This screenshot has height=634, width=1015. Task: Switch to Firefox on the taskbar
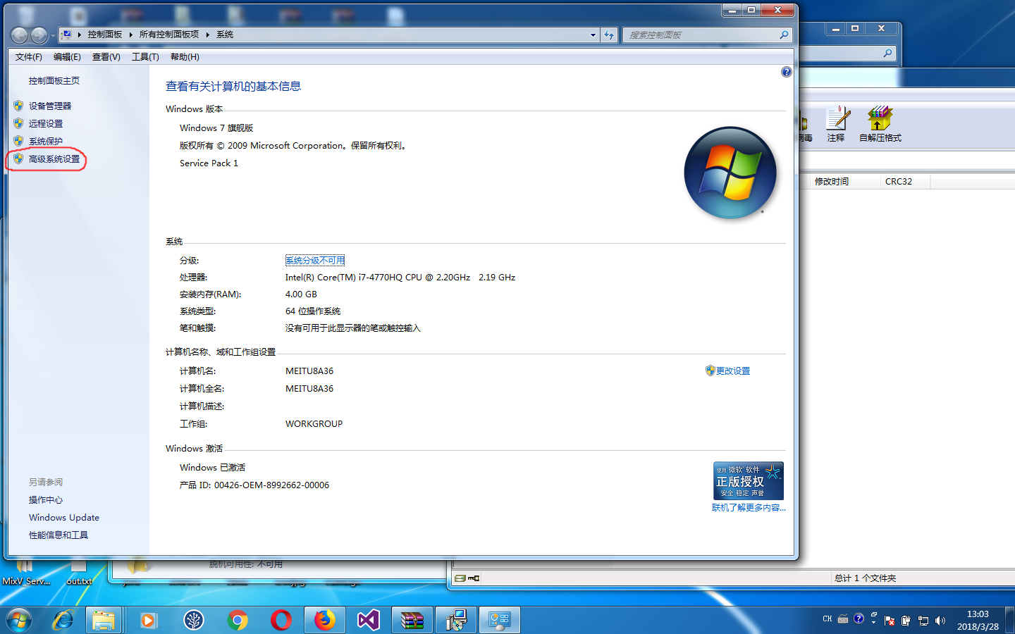coord(325,621)
